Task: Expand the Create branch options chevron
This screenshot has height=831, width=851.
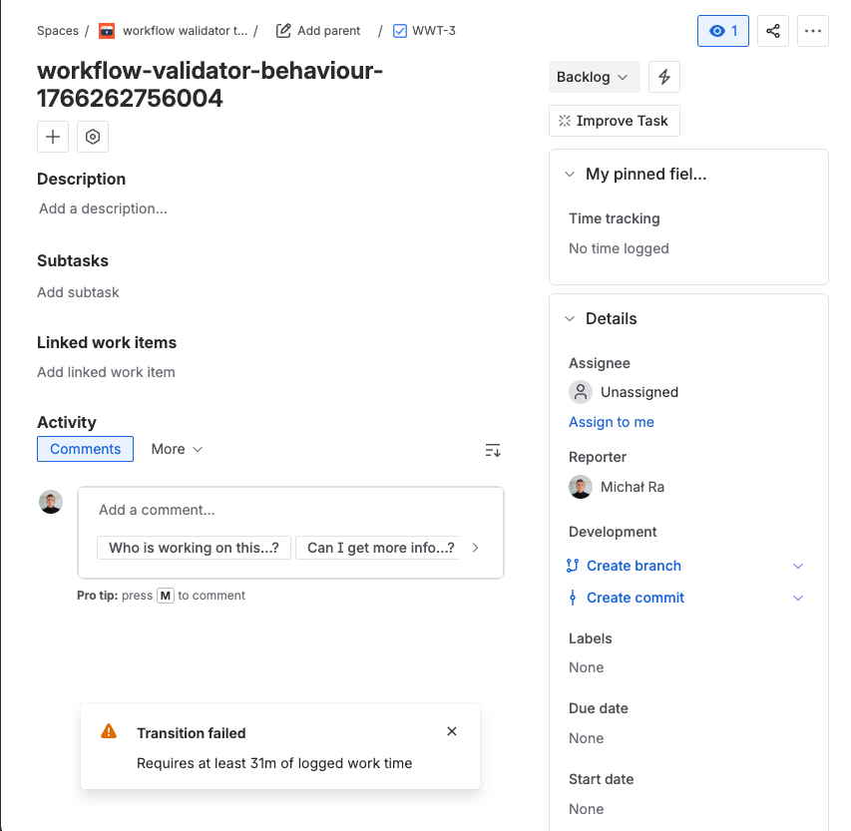Action: coord(798,566)
